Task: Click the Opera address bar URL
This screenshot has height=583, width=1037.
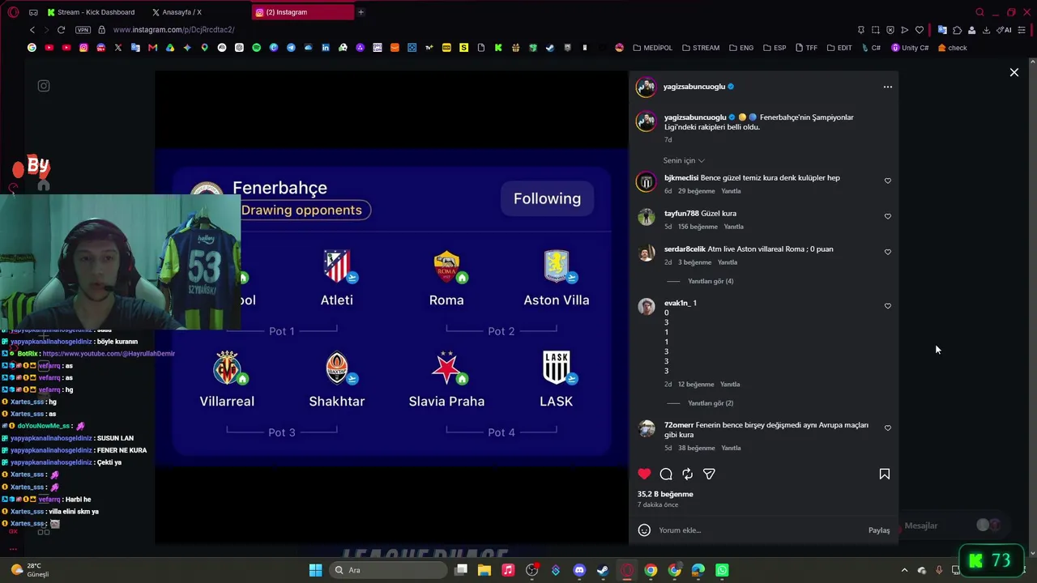Action: 174,30
